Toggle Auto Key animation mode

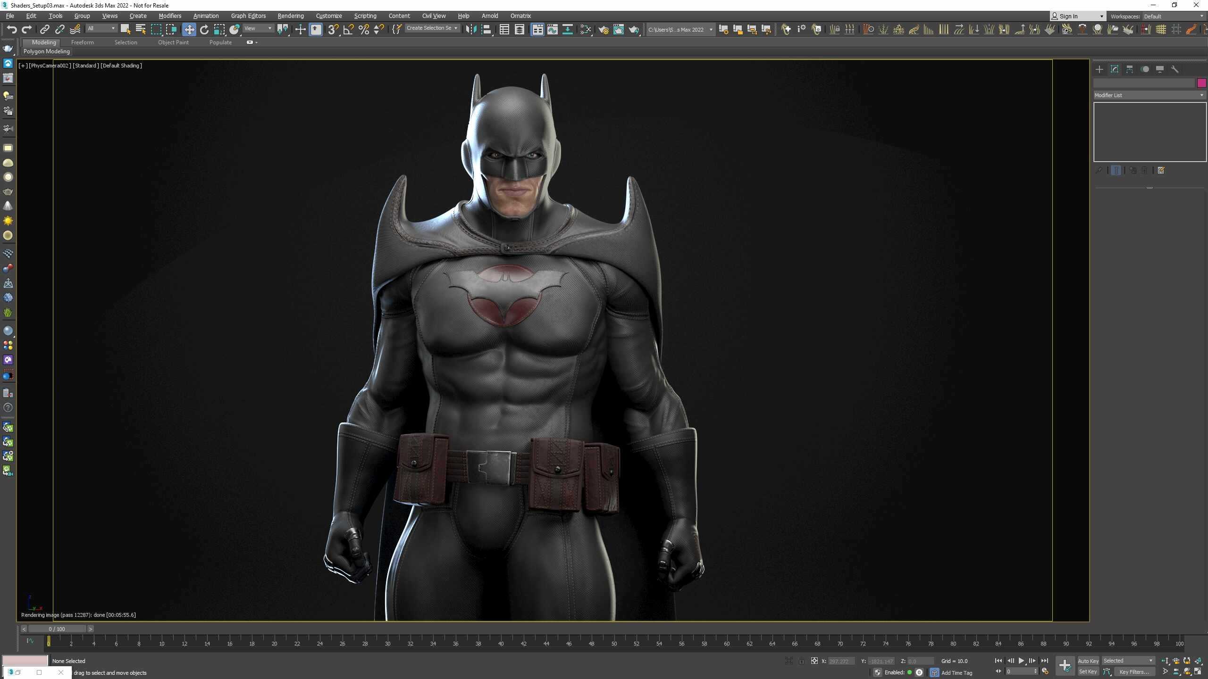[1088, 661]
